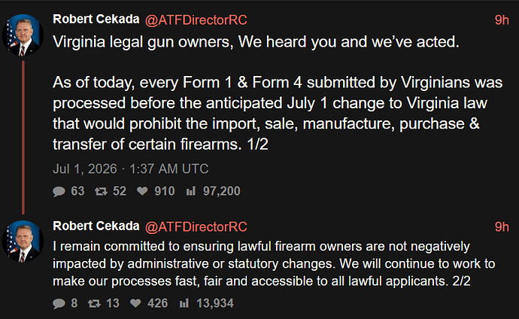Image resolution: width=519 pixels, height=319 pixels.
Task: Click @ATFDirectorRC handle on second tweet
Action: pyautogui.click(x=196, y=227)
